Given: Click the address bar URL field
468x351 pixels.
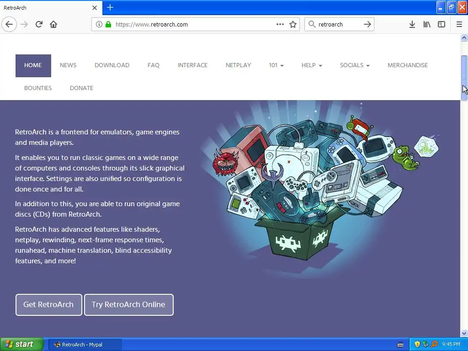Looking at the screenshot, I should click(x=196, y=25).
